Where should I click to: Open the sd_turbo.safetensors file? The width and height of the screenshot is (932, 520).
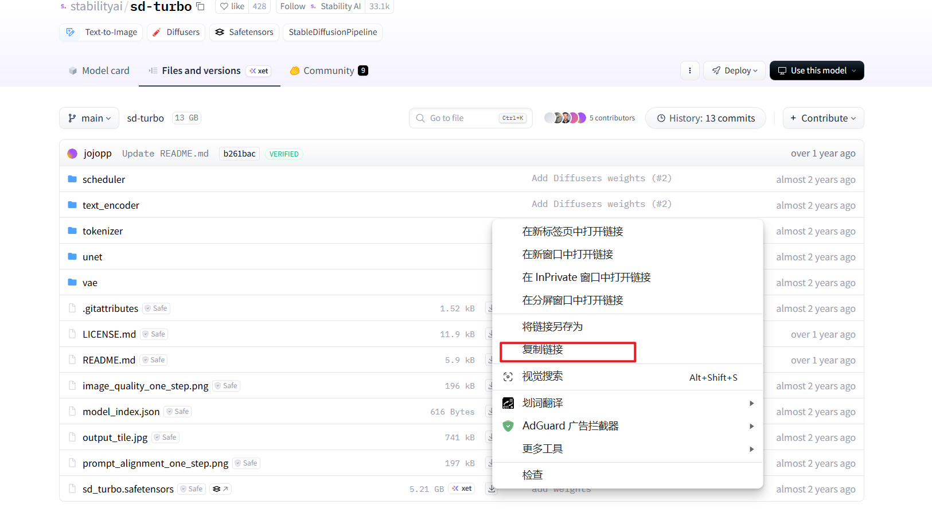[128, 489]
